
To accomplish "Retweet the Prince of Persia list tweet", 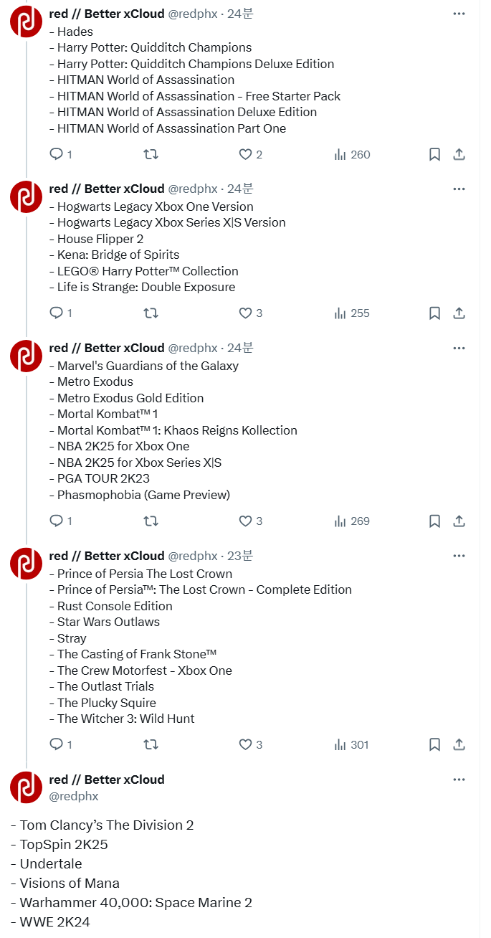I will point(151,744).
